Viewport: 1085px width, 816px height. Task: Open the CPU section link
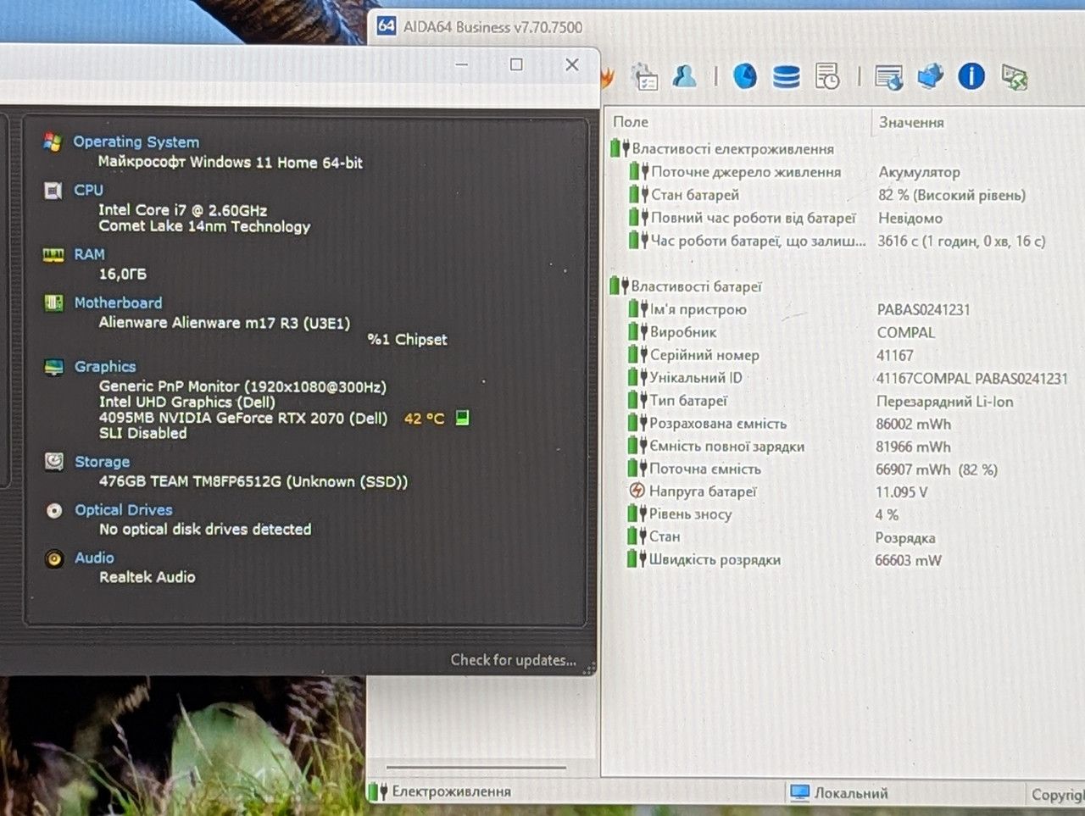coord(88,190)
